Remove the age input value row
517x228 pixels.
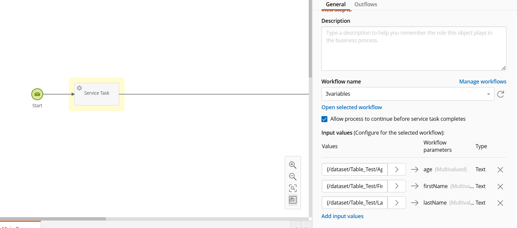(500, 170)
